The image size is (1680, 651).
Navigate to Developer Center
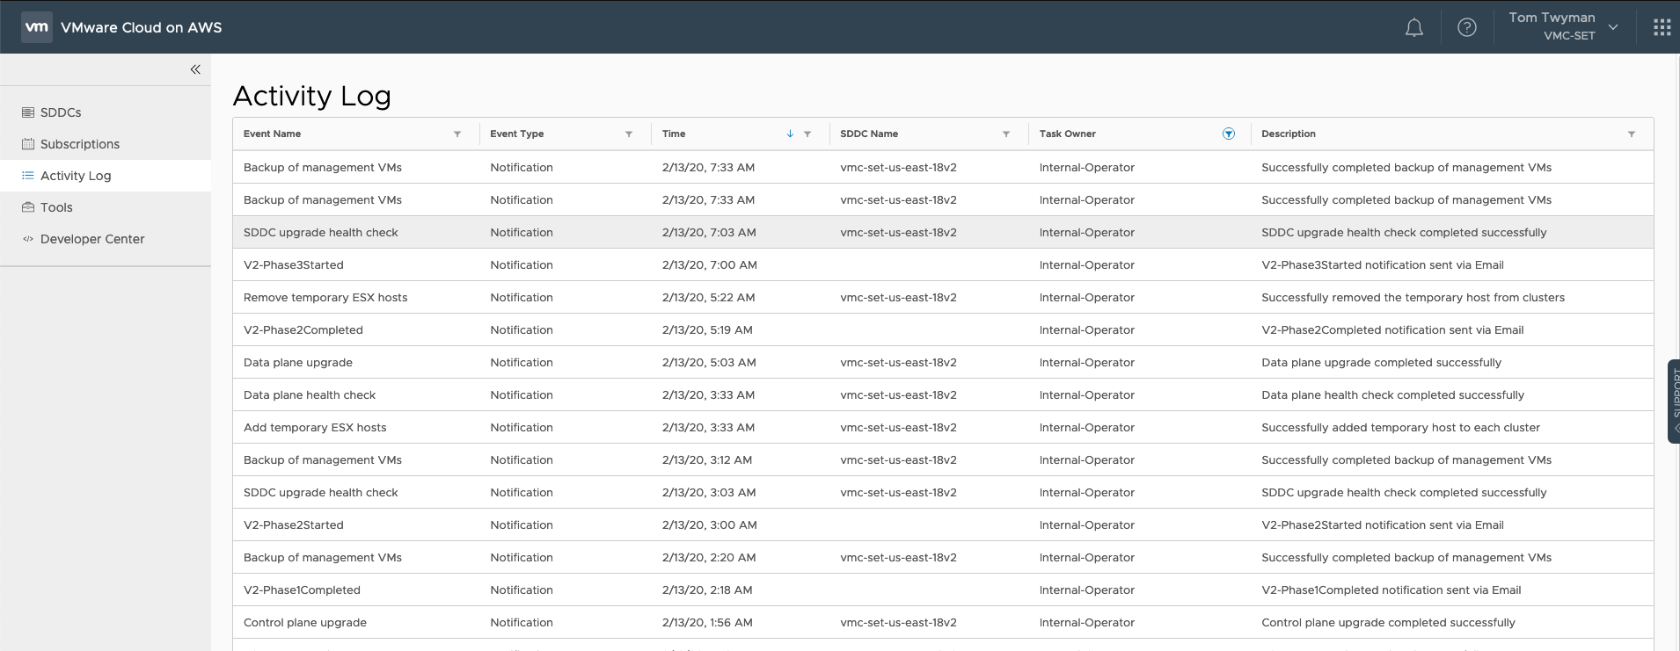(91, 239)
